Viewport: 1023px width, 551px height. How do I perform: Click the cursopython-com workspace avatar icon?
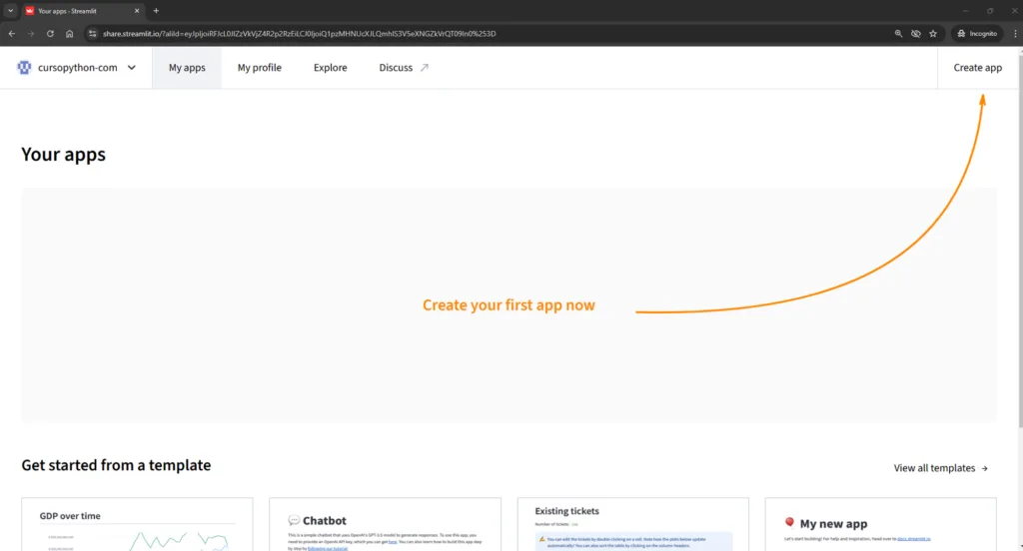point(25,68)
